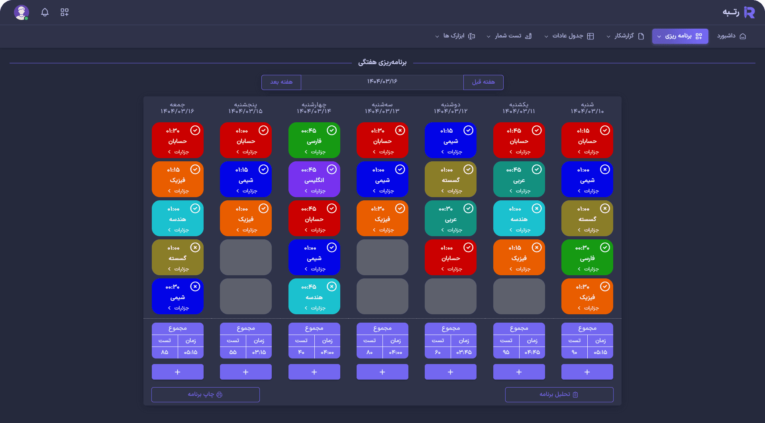
Task: Add a session with شنبه plus button
Action: click(x=587, y=372)
